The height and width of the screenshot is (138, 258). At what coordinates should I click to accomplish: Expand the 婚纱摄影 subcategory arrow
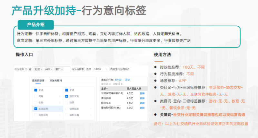click(91, 109)
